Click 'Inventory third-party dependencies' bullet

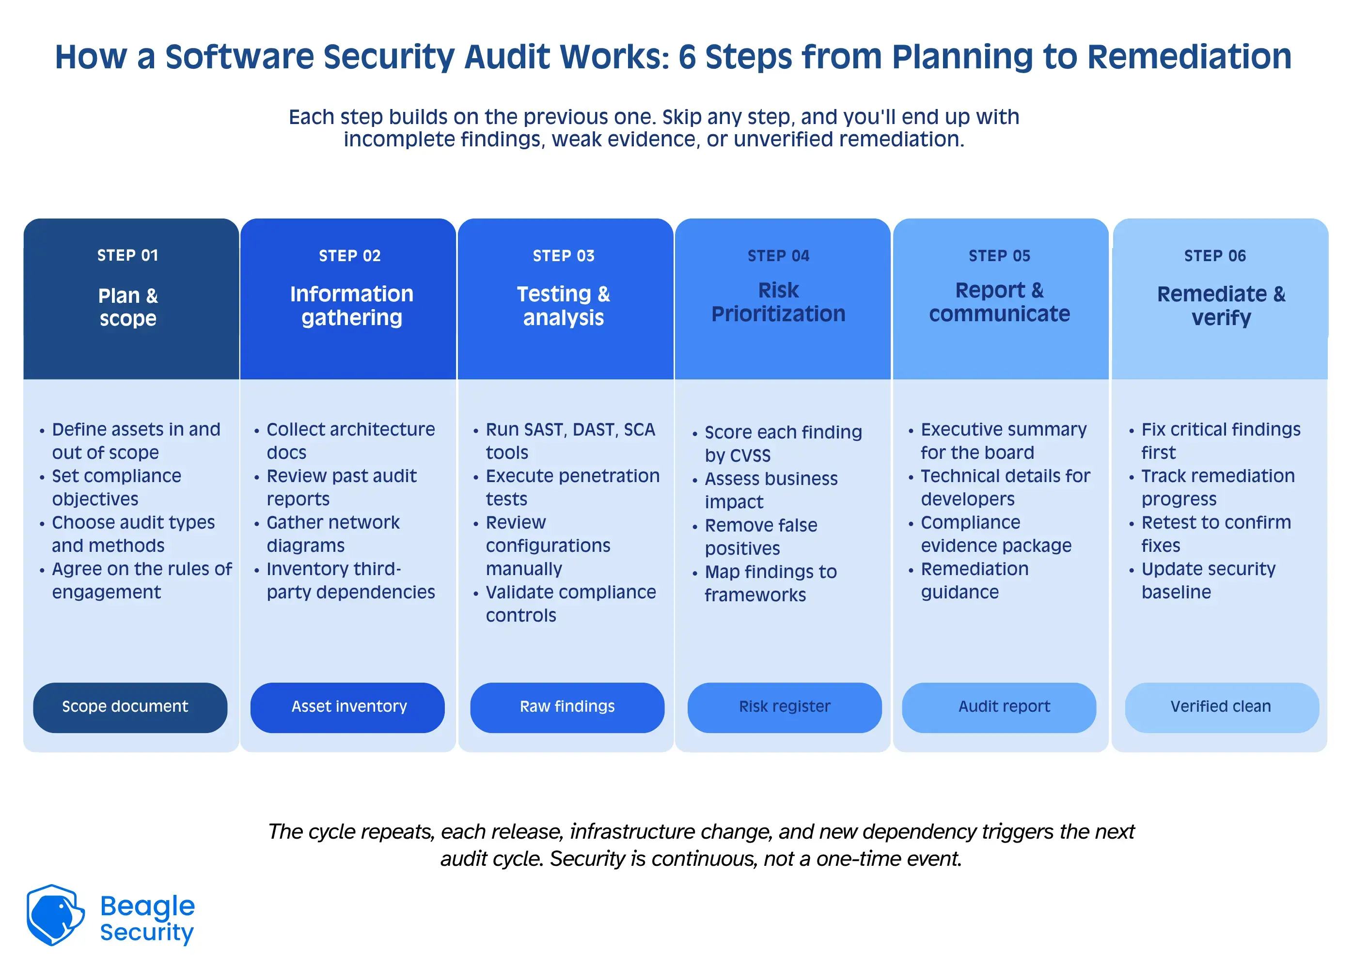(x=350, y=580)
